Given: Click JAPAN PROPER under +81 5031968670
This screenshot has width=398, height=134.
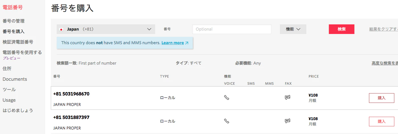Looking at the screenshot, I should click(x=67, y=105).
